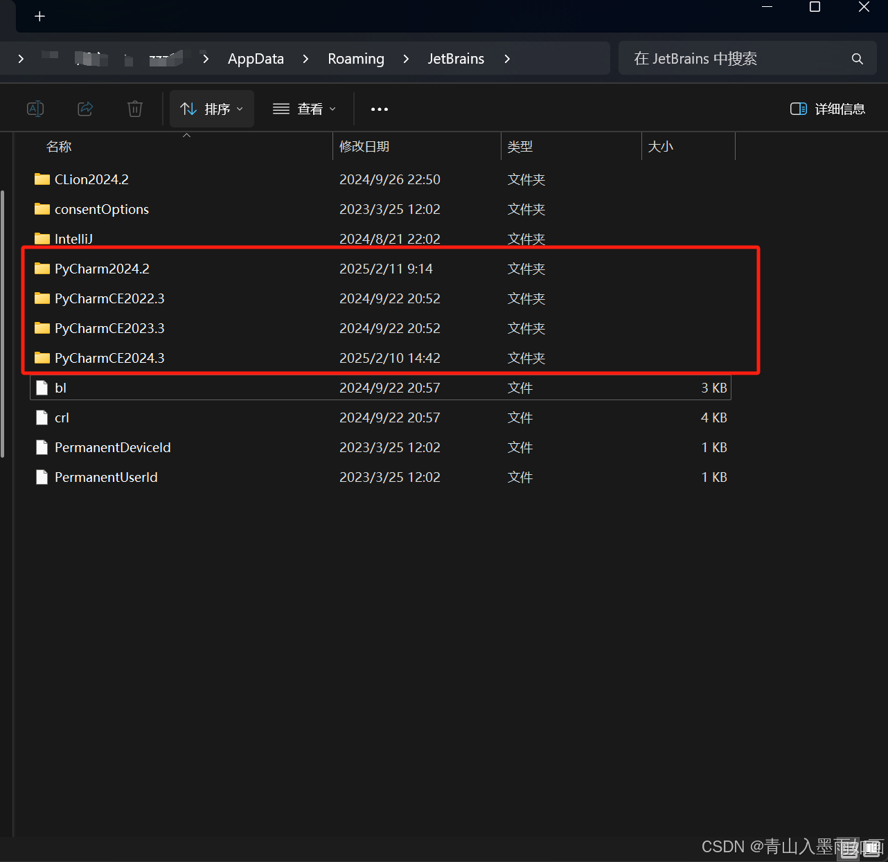Image resolution: width=888 pixels, height=862 pixels.
Task: Click the folder icon of PyCharm2024.2
Action: [42, 269]
